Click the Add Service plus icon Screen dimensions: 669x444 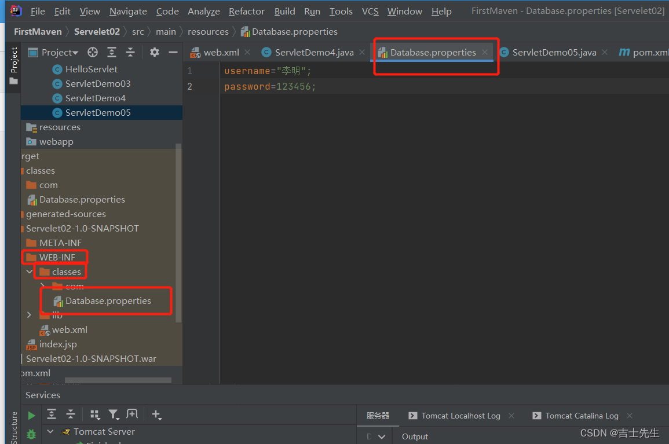(x=156, y=414)
